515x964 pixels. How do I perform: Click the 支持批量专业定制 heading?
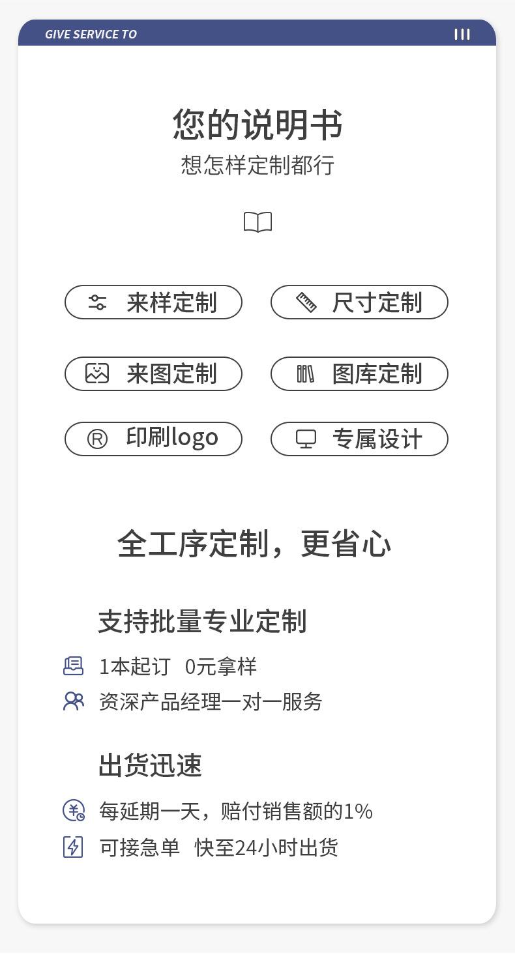tap(202, 621)
